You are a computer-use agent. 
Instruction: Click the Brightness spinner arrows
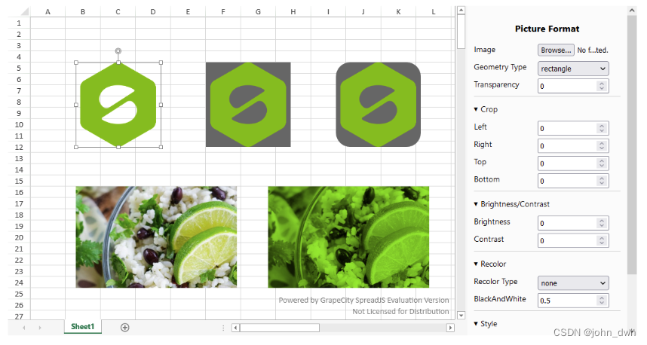tap(602, 223)
